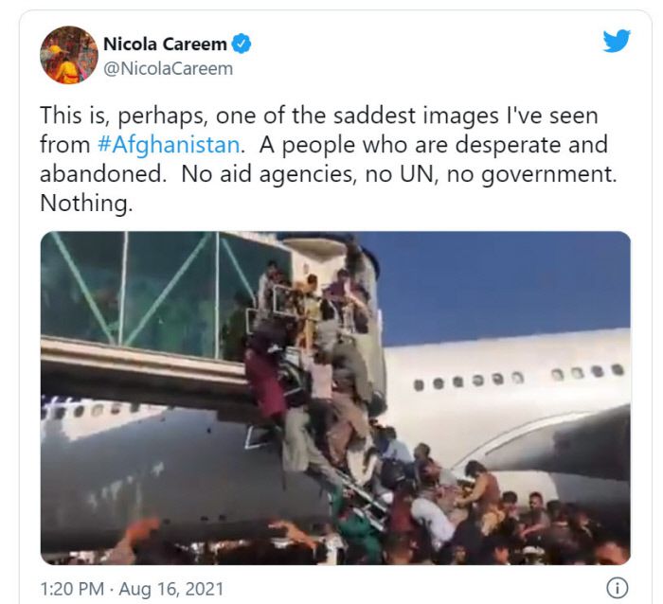Click the word "Nothing." in the tweet
This screenshot has width=663, height=604.
[86, 204]
